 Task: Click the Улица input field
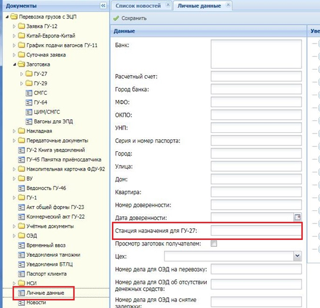[256, 166]
